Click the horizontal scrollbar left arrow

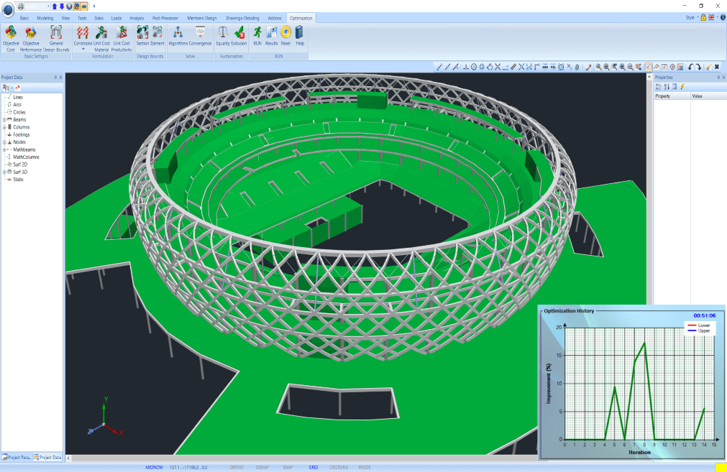[68, 458]
